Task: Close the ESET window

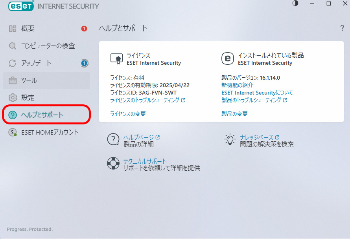Action: [x=345, y=4]
